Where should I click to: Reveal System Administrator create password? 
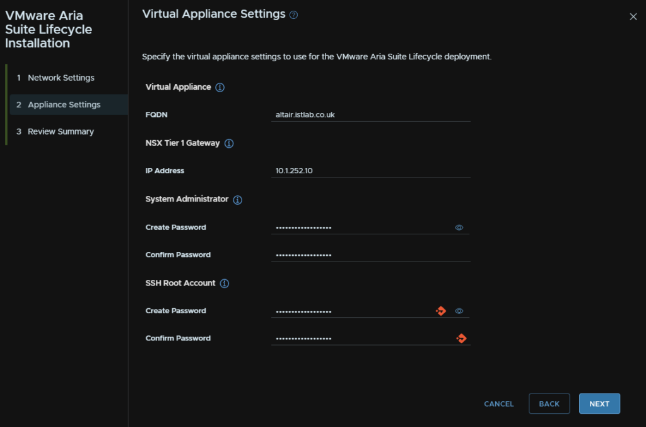tap(459, 228)
